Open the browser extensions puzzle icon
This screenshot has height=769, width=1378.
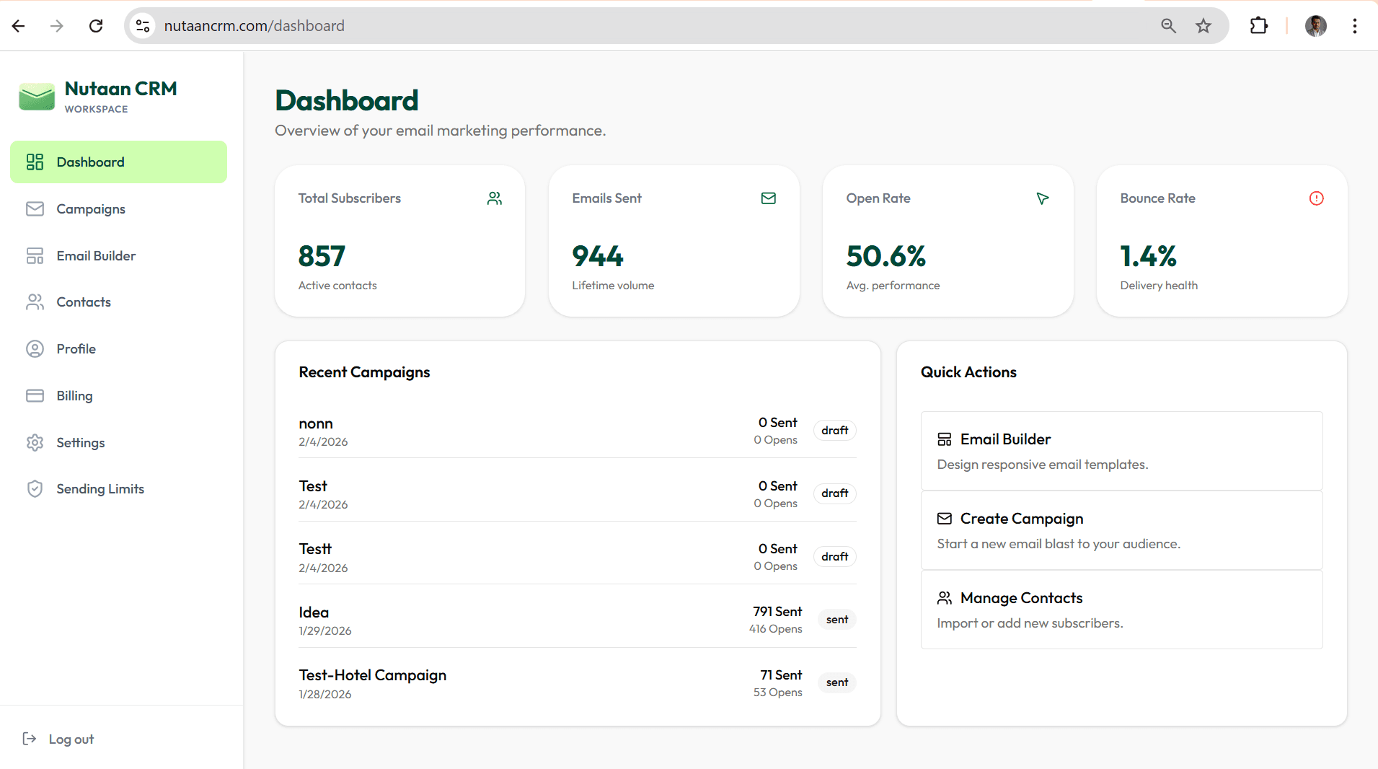click(1259, 25)
